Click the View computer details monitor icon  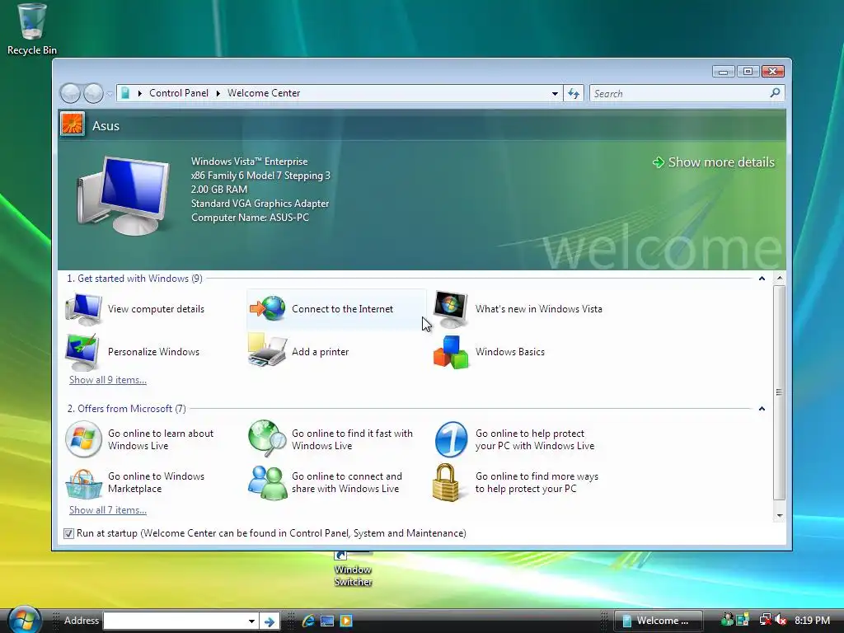click(83, 309)
